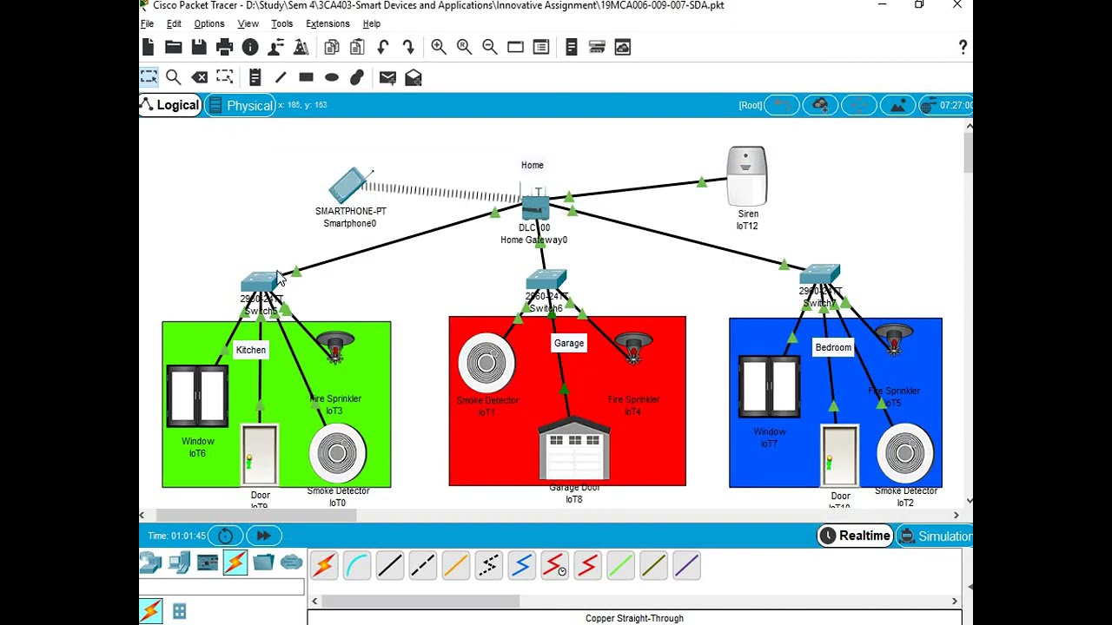The height and width of the screenshot is (625, 1112).
Task: Select the Draw Ellipse tool
Action: [332, 77]
